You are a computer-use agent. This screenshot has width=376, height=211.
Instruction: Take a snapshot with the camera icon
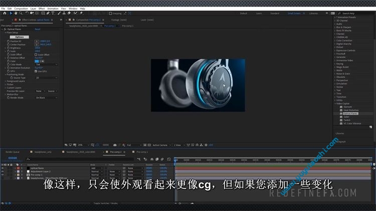115,145
